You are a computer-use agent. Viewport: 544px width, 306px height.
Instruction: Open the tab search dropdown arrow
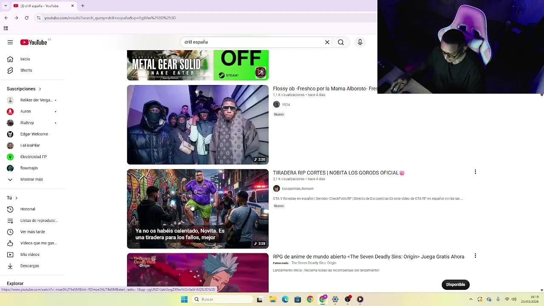point(6,6)
